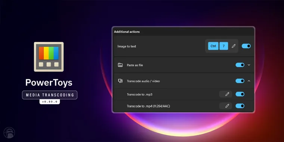Edit the Image to text shortcut
Image resolution: width=284 pixels, height=142 pixels.
click(234, 46)
